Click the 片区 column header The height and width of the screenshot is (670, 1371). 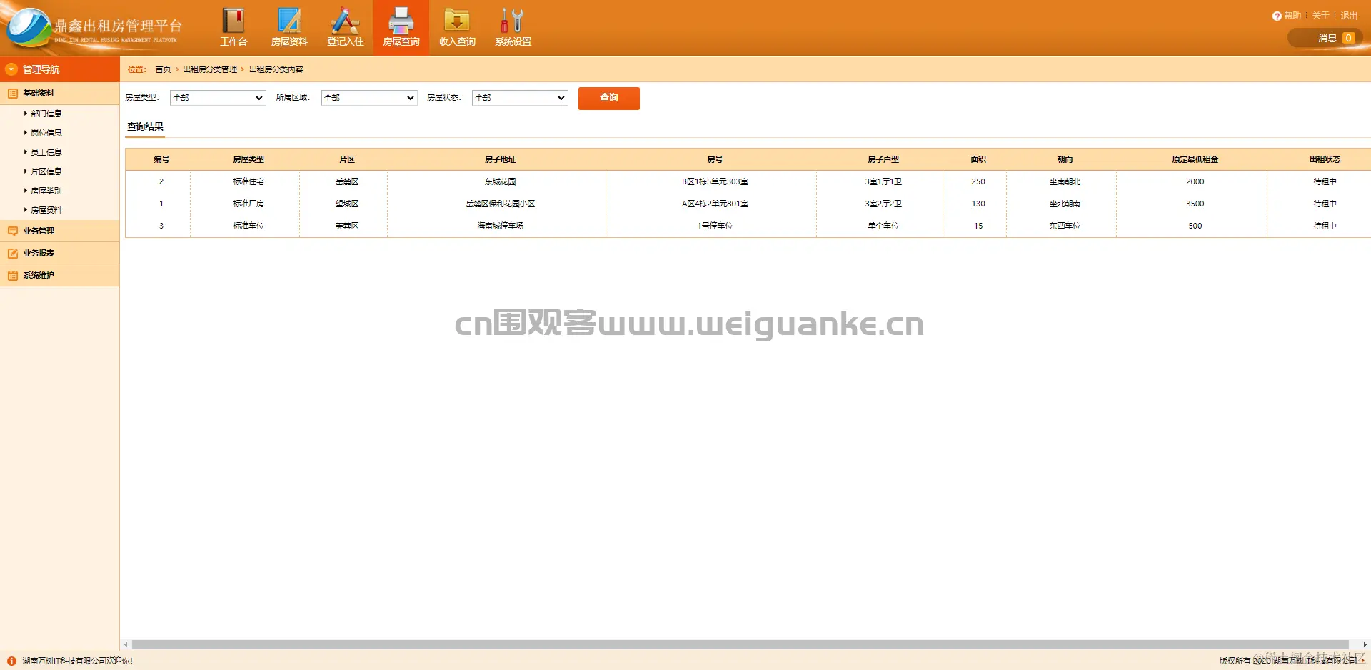point(347,159)
